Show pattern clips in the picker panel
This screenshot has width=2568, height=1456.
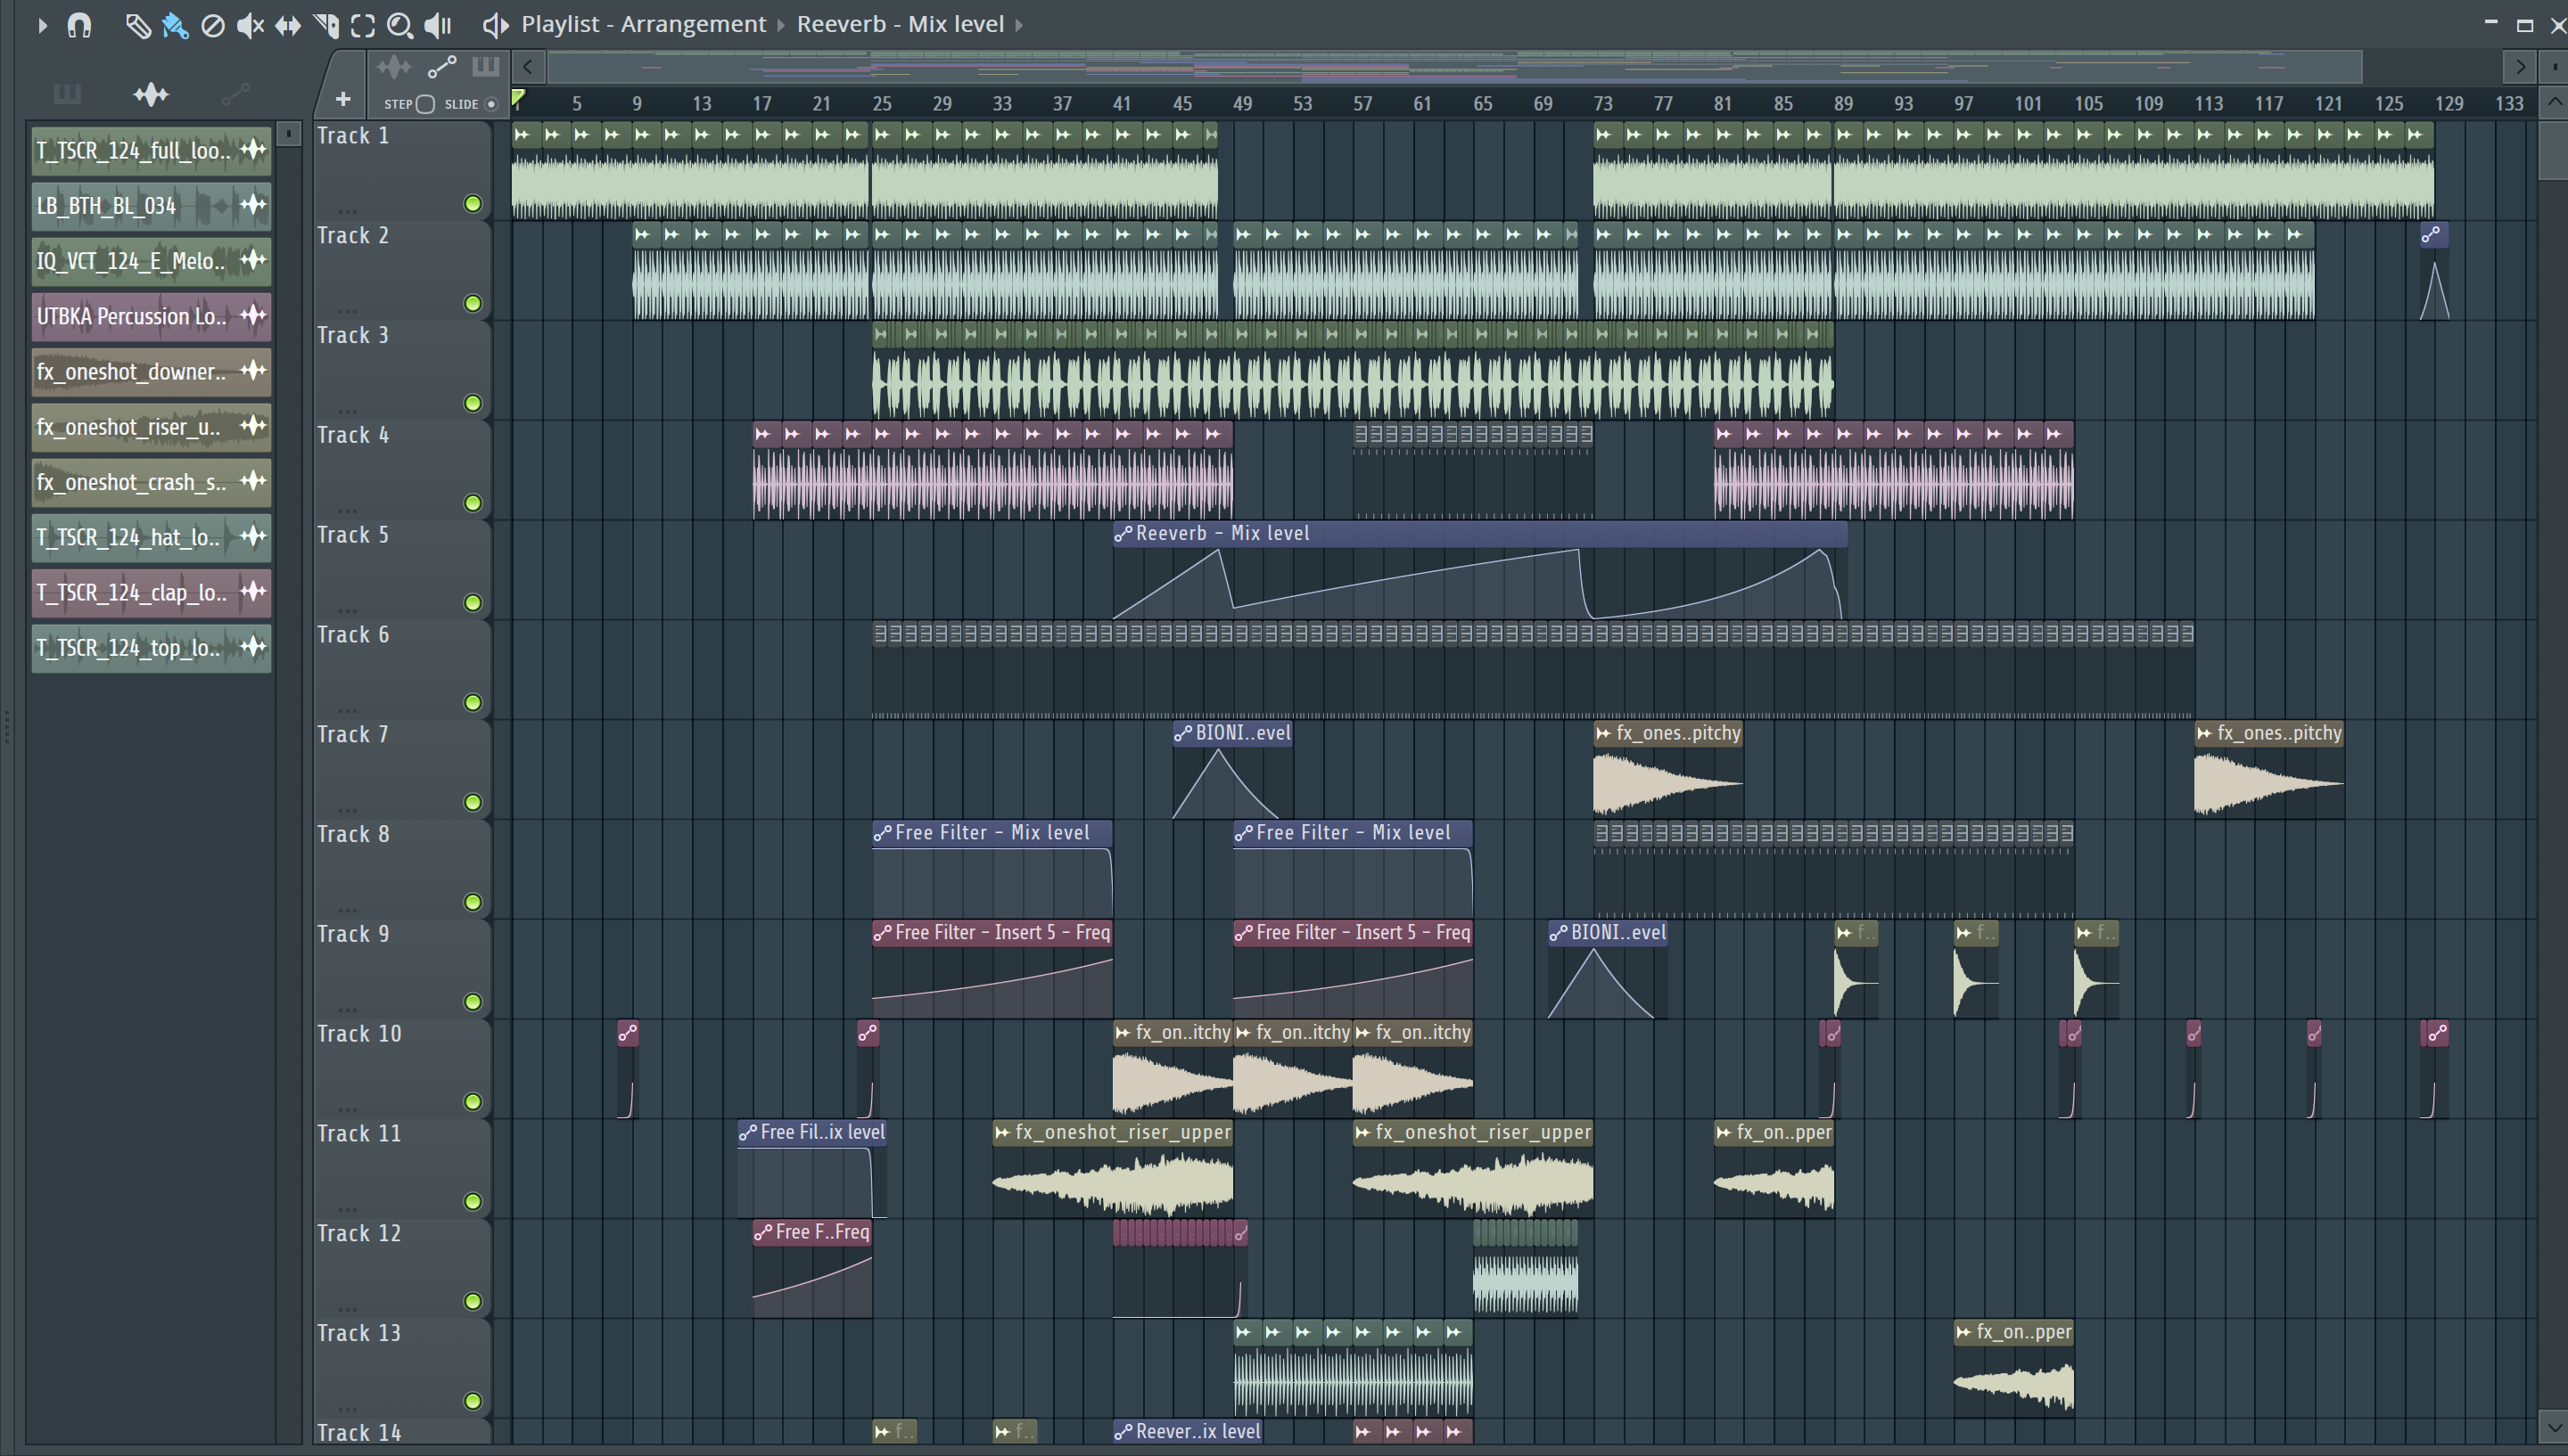pyautogui.click(x=67, y=95)
